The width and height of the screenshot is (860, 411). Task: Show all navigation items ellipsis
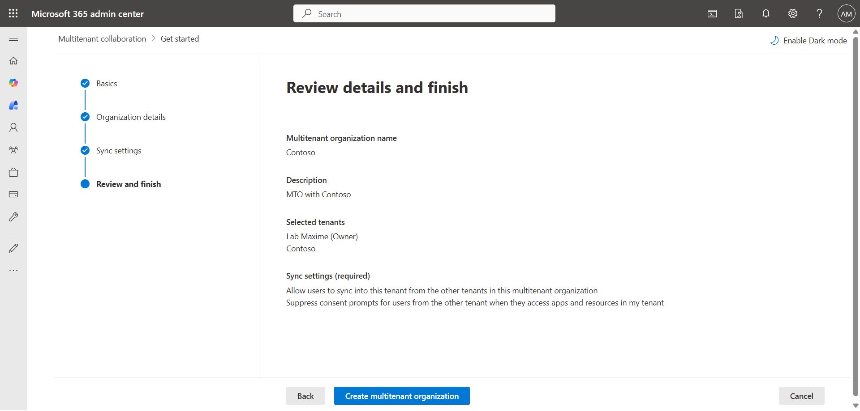pyautogui.click(x=13, y=271)
